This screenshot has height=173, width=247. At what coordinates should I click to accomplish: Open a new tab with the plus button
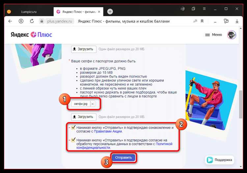tap(110, 12)
